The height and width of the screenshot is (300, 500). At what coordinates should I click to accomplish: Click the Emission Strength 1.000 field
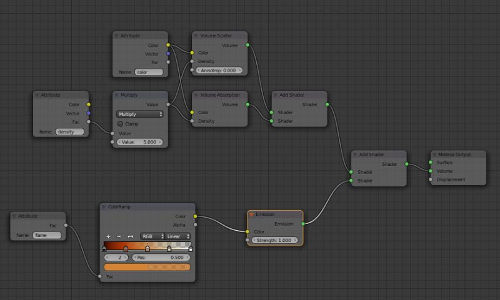point(274,240)
